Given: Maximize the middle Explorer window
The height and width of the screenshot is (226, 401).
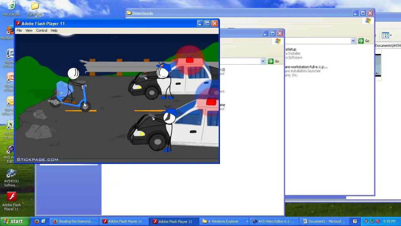Looking at the screenshot, I should (x=273, y=33).
